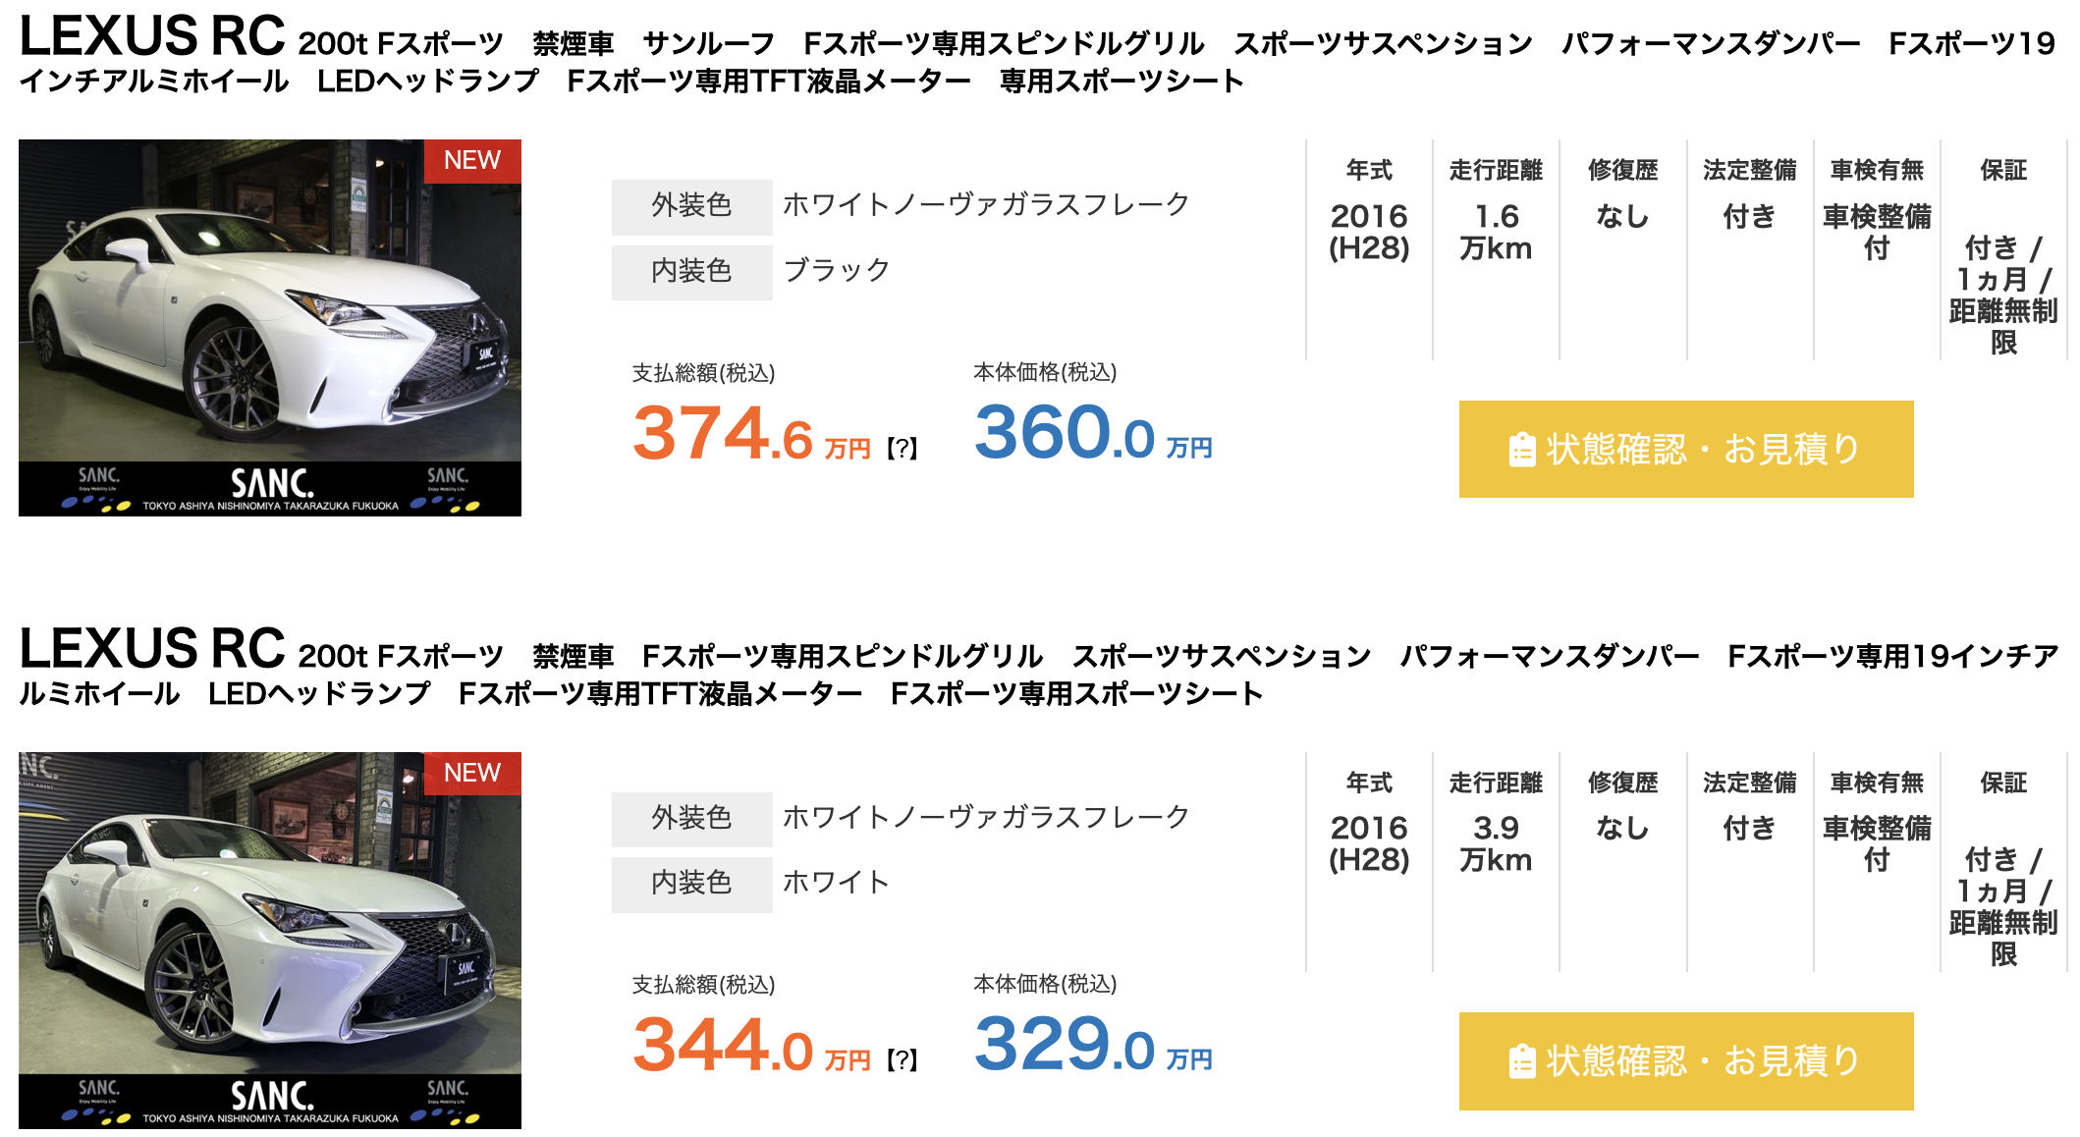Select the 1.6万km mileage cell

click(x=1496, y=232)
